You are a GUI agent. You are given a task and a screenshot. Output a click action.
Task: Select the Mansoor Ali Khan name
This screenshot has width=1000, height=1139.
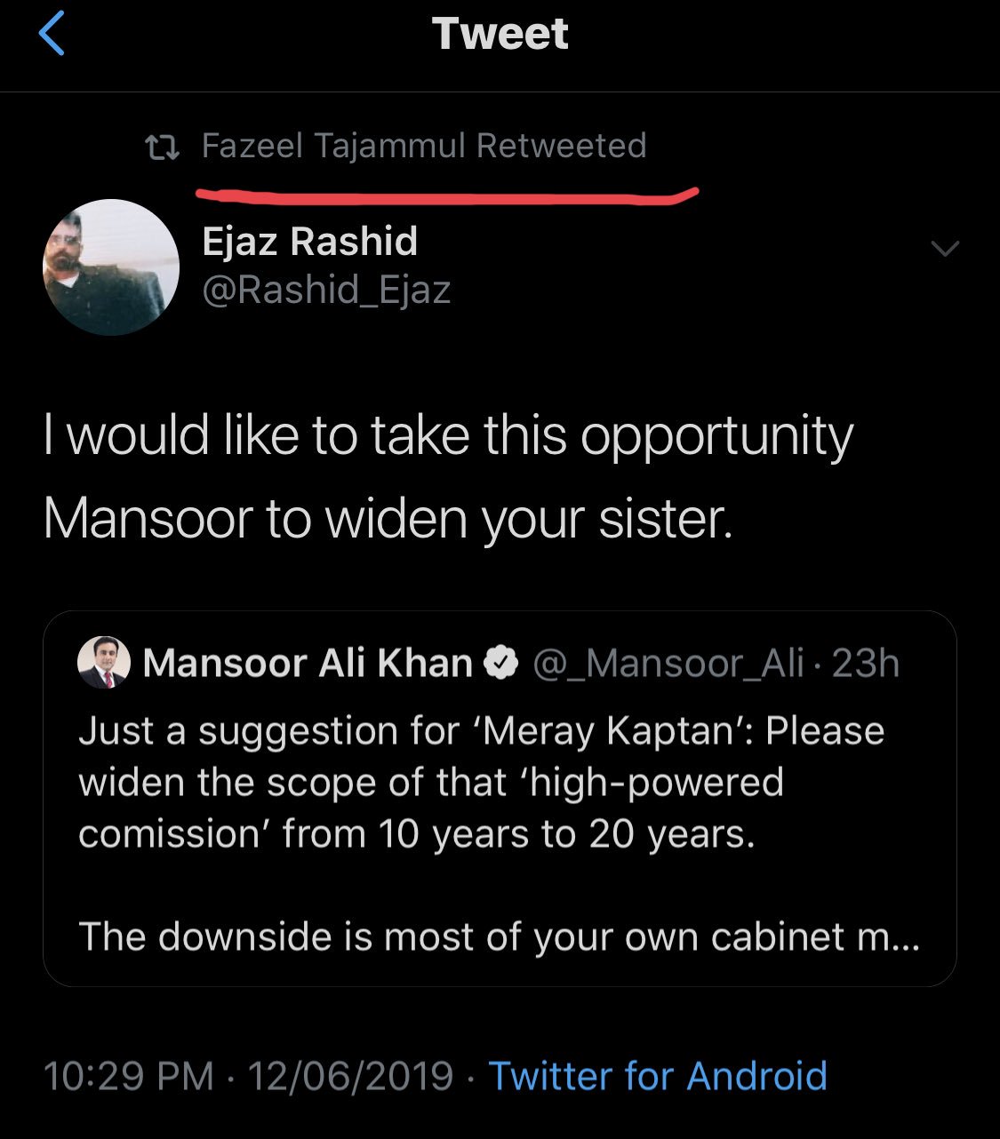[x=307, y=664]
